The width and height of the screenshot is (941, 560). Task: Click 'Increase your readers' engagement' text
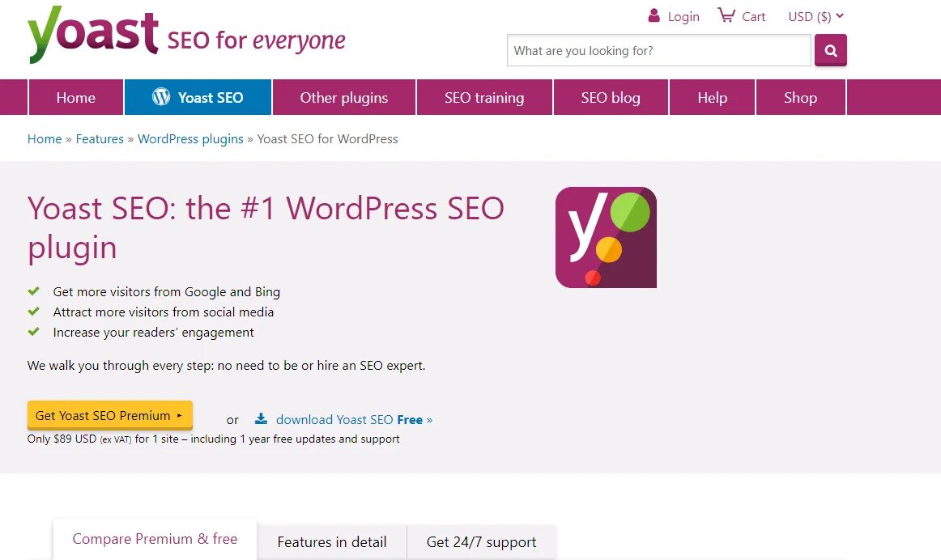click(153, 332)
